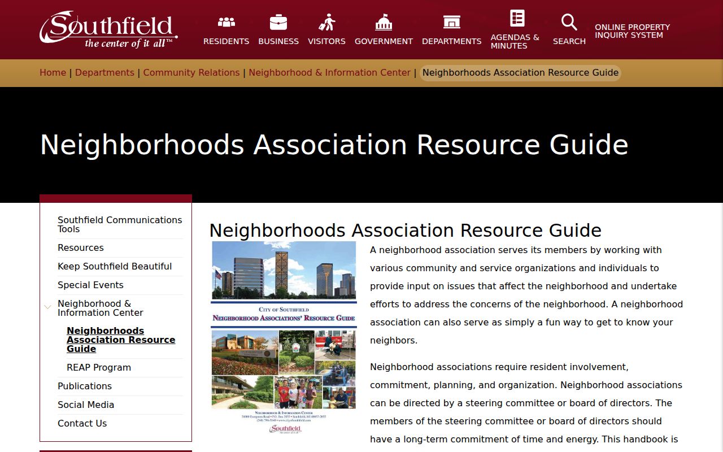
Task: Open Online Property Inquiry System
Action: pyautogui.click(x=632, y=31)
